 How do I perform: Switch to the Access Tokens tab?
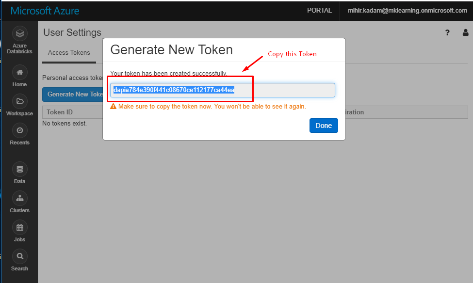[69, 53]
